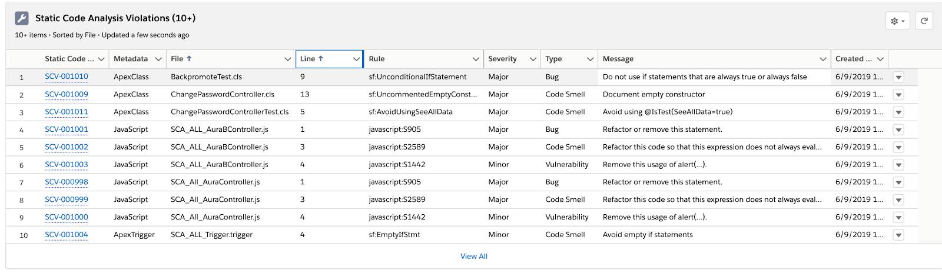Screen dimensions: 942x276
Task: Select the ChangePasswordControllerTest.cls file cell
Action: (230, 112)
